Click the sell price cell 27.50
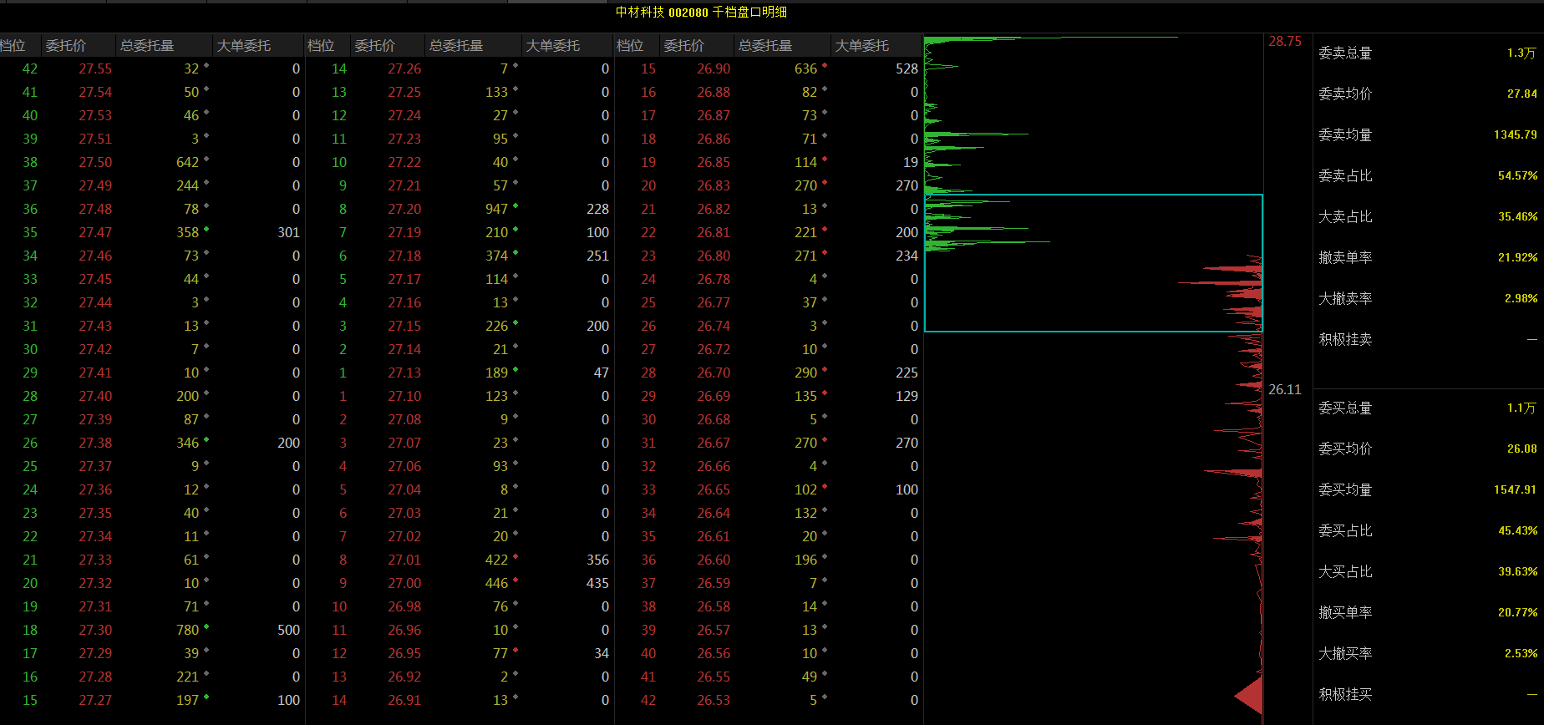1544x725 pixels. 95,162
